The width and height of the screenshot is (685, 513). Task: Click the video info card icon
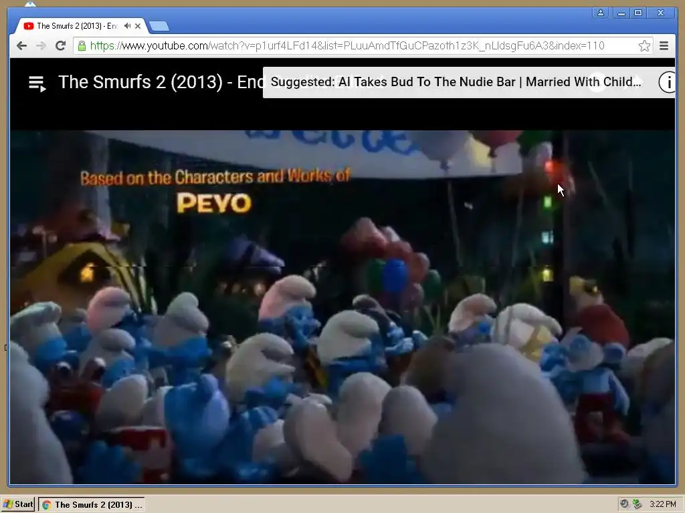pos(667,82)
